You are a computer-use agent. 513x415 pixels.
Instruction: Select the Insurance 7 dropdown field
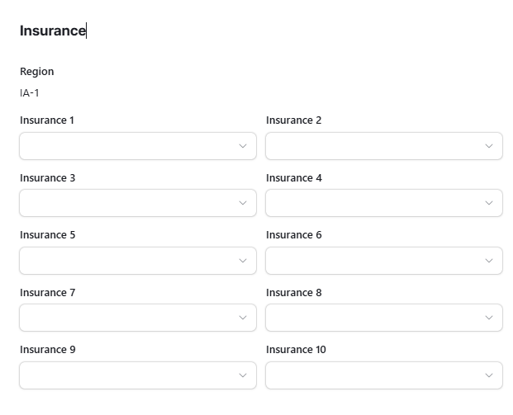click(x=138, y=318)
